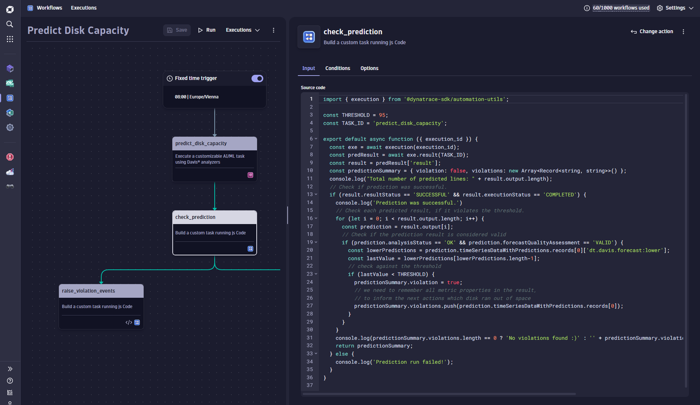Toggle the Fixed time trigger switch
The image size is (700, 405).
coord(257,78)
